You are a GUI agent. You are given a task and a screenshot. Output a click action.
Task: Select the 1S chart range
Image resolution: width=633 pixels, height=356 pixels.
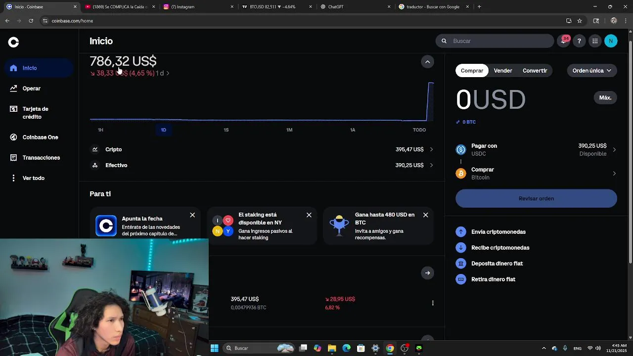point(226,130)
